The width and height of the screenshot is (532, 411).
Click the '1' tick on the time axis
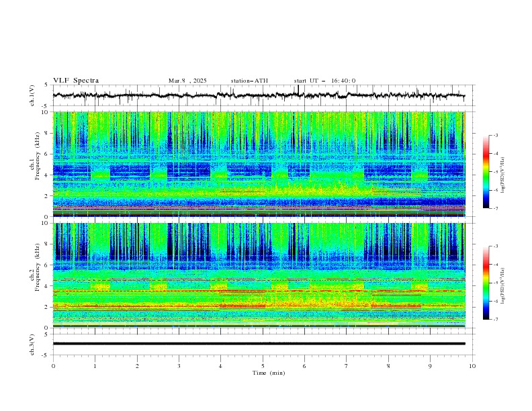(95, 366)
